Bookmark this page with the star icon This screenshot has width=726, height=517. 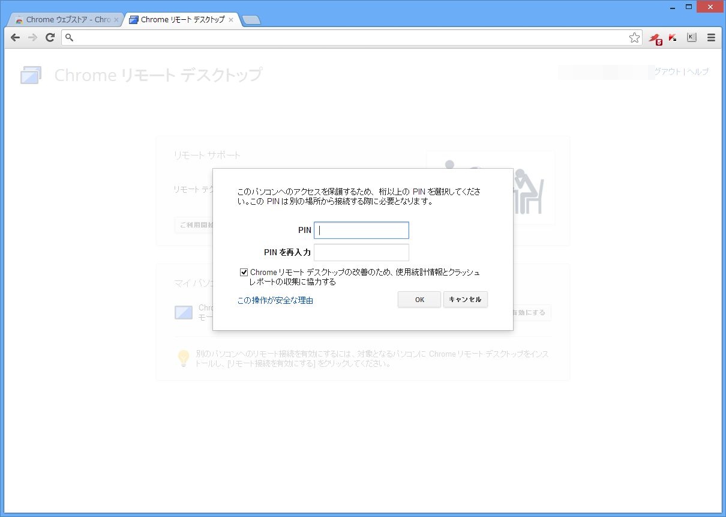[634, 38]
